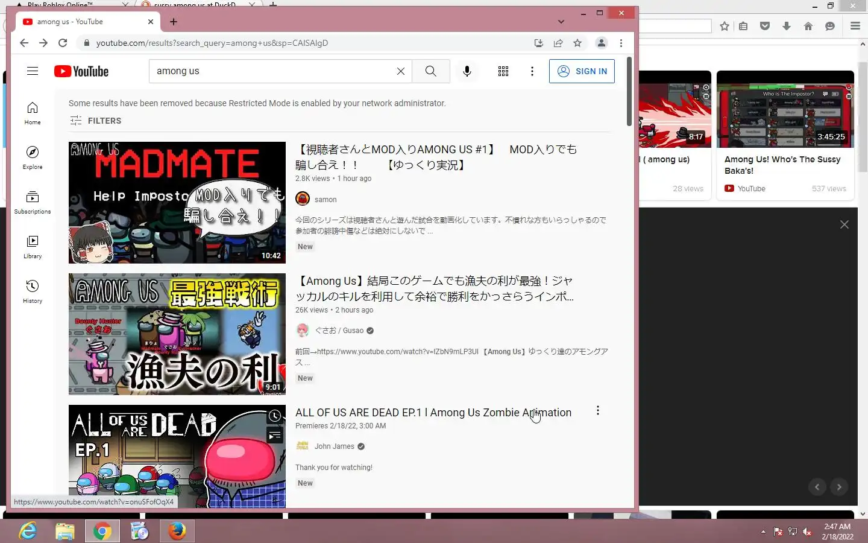Reload the YouTube page
This screenshot has height=543, width=868.
[x=63, y=43]
